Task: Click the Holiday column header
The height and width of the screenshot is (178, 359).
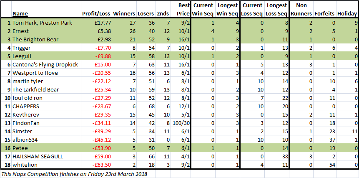Action: tap(347, 14)
